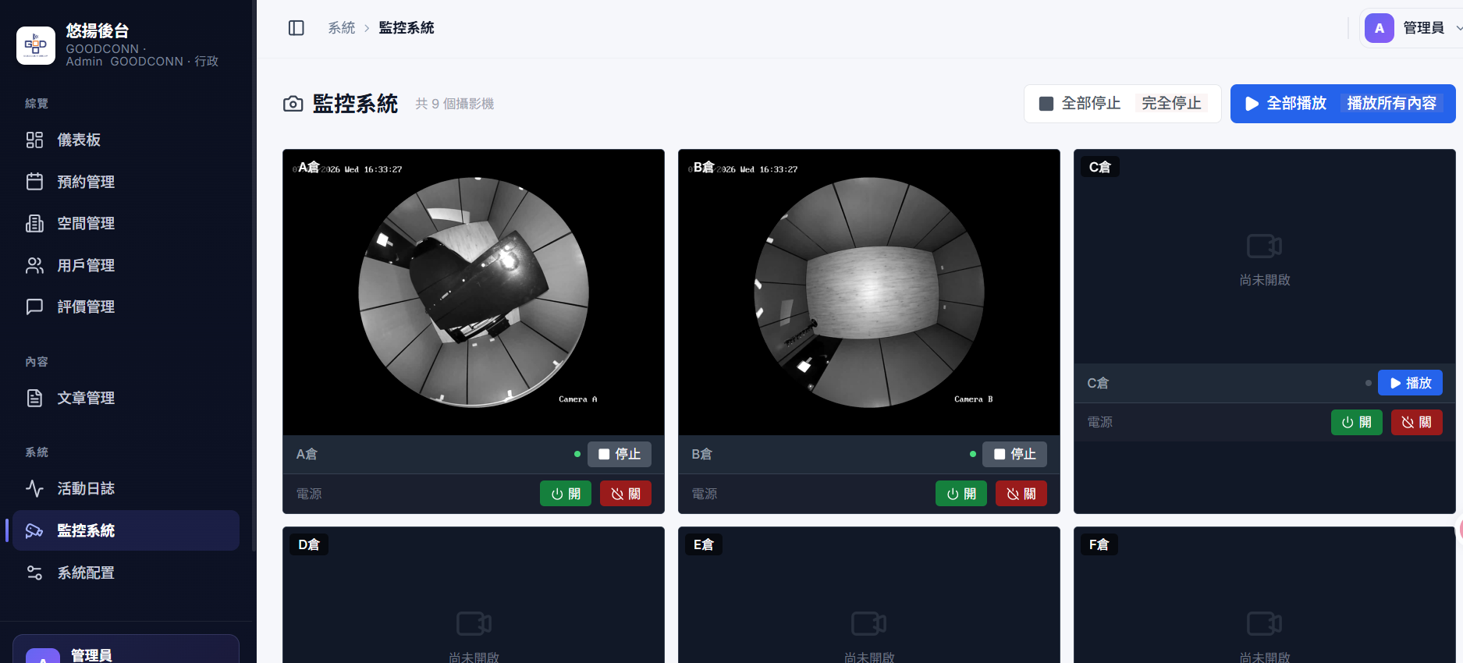This screenshot has height=663, width=1463.
Task: Stop the A倉 camera stream
Action: pyautogui.click(x=620, y=454)
